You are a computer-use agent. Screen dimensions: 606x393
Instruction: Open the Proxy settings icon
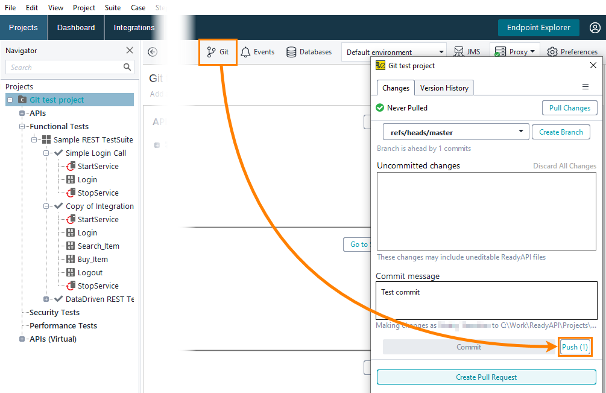click(514, 52)
